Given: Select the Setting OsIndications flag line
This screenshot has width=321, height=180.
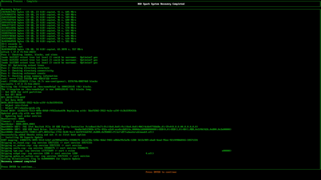Looking at the screenshot, I should [x=41, y=159].
